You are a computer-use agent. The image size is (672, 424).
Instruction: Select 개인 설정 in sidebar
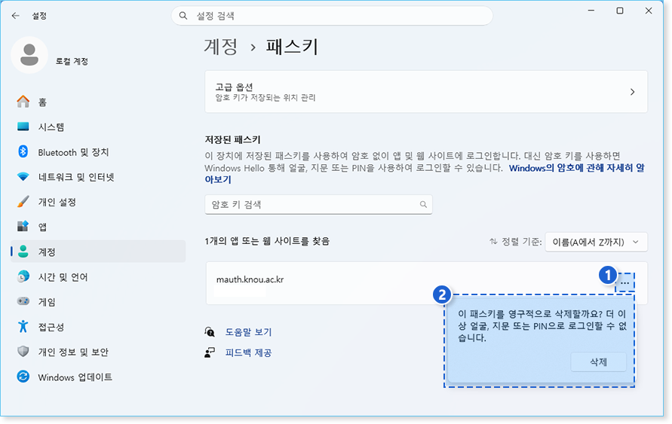click(x=98, y=202)
